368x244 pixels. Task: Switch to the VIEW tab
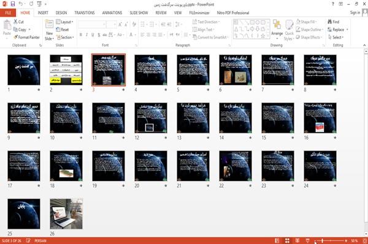[x=178, y=13]
